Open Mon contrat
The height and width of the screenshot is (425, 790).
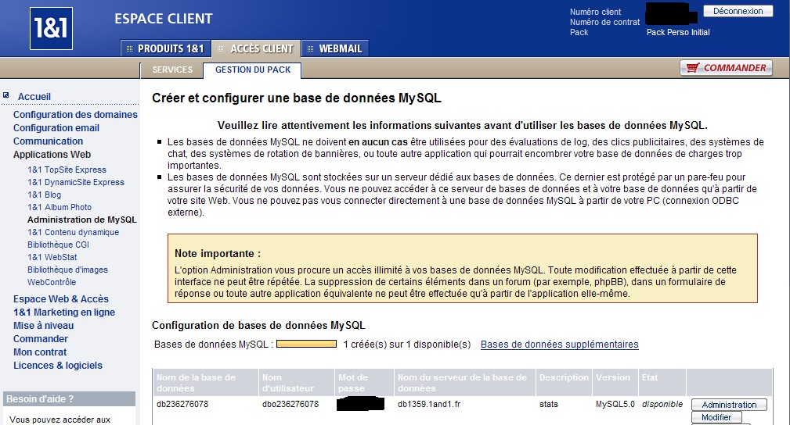[x=40, y=352]
